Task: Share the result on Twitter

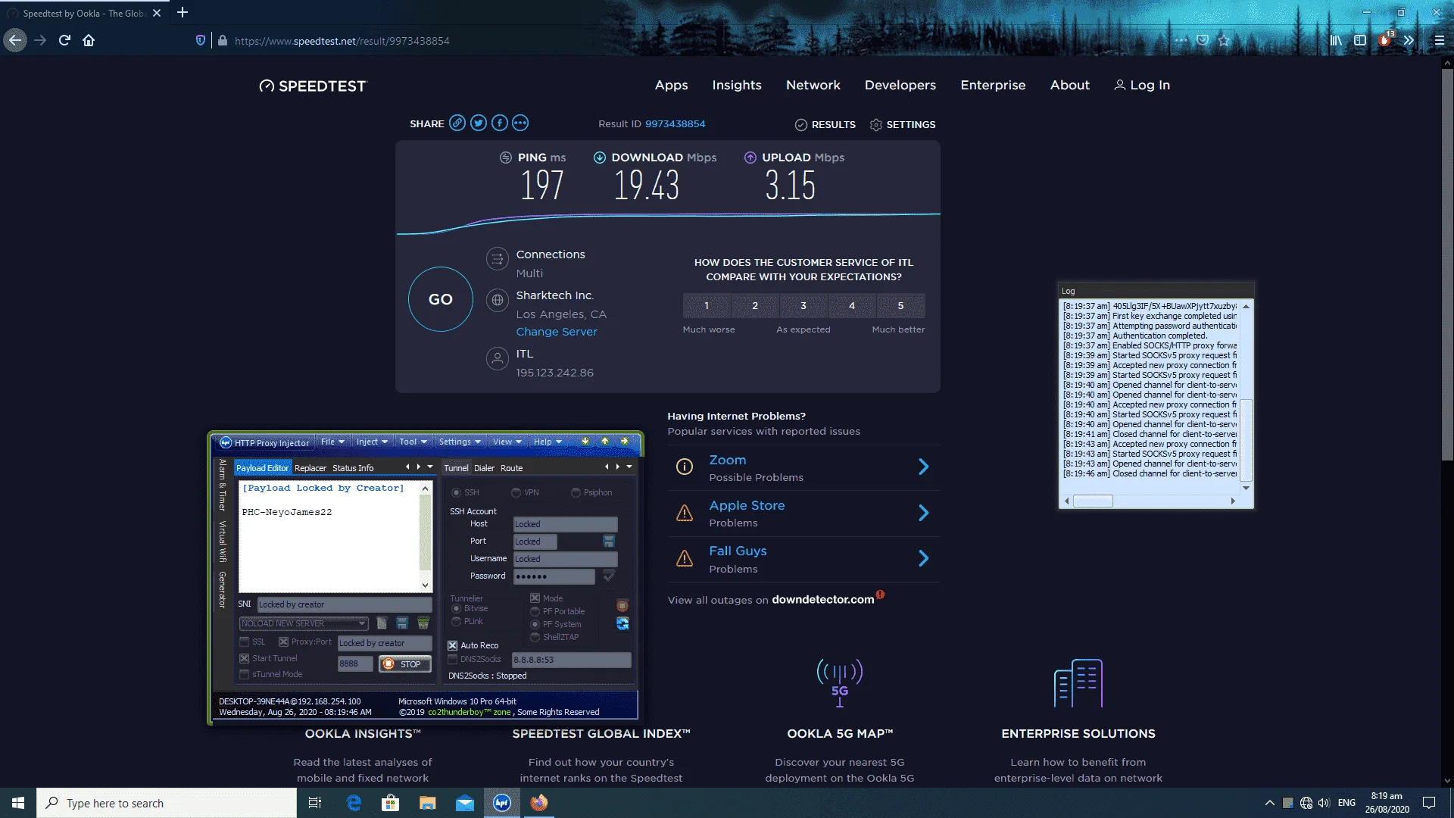Action: [479, 123]
